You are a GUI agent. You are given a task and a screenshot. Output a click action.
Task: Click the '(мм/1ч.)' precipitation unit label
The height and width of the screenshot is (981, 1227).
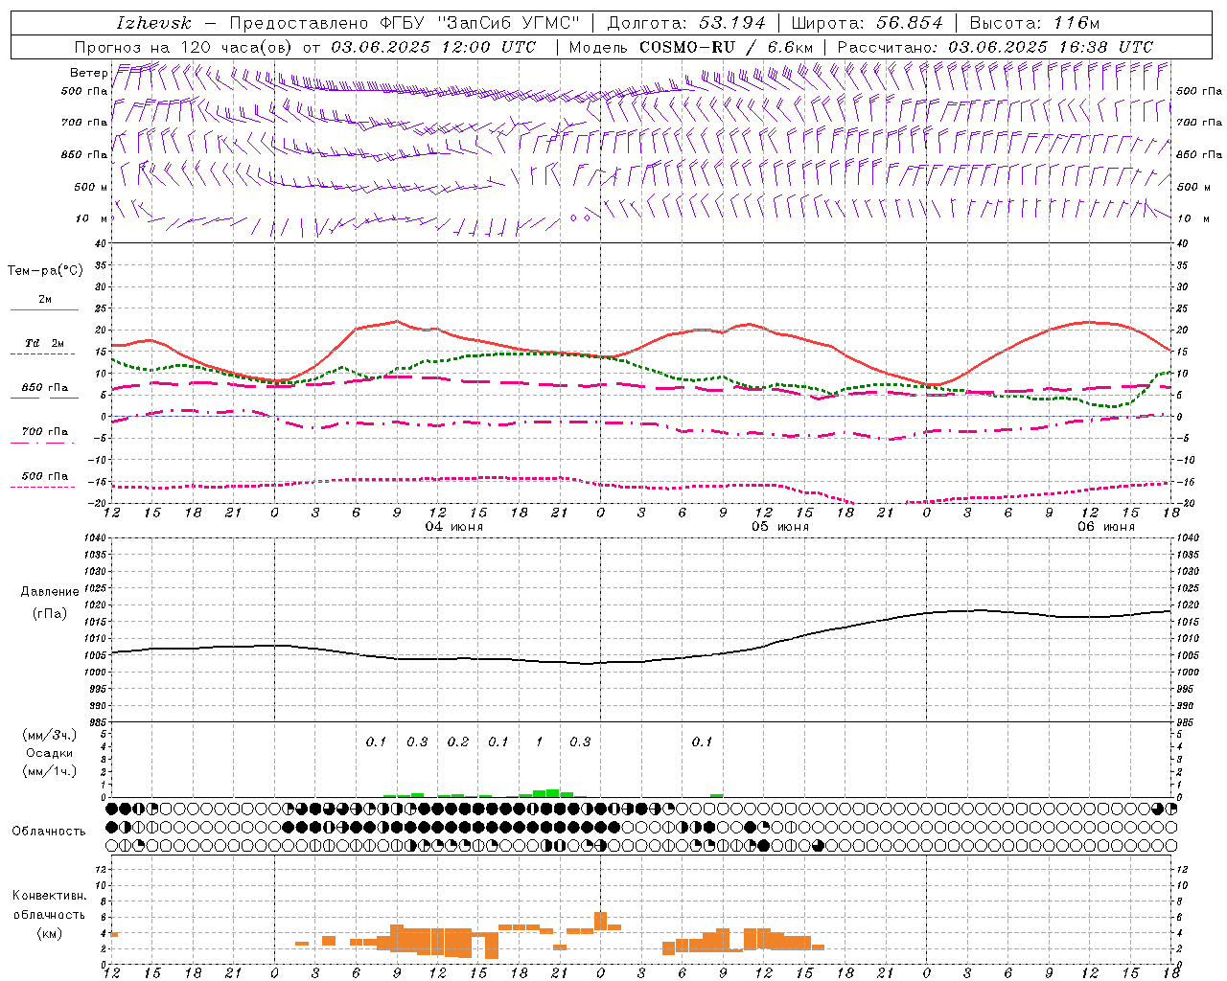[50, 771]
